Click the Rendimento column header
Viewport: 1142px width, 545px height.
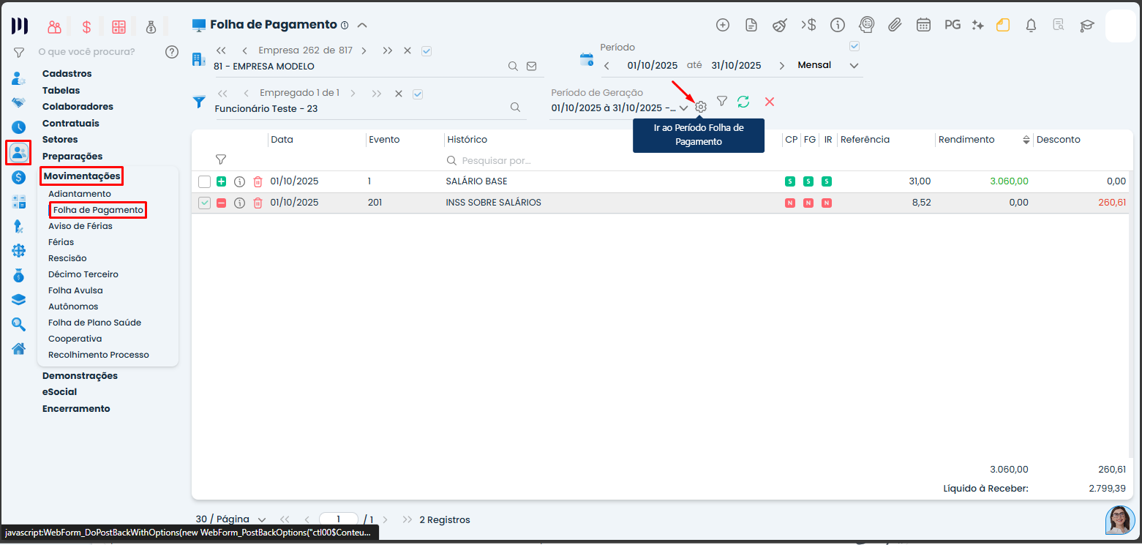click(966, 140)
